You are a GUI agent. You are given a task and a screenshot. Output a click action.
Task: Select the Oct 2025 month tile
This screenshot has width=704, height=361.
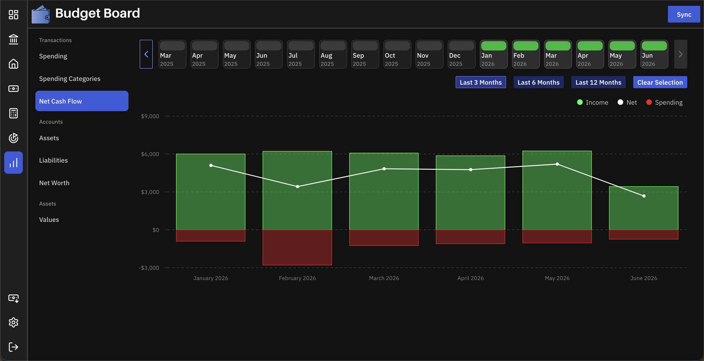(x=397, y=54)
